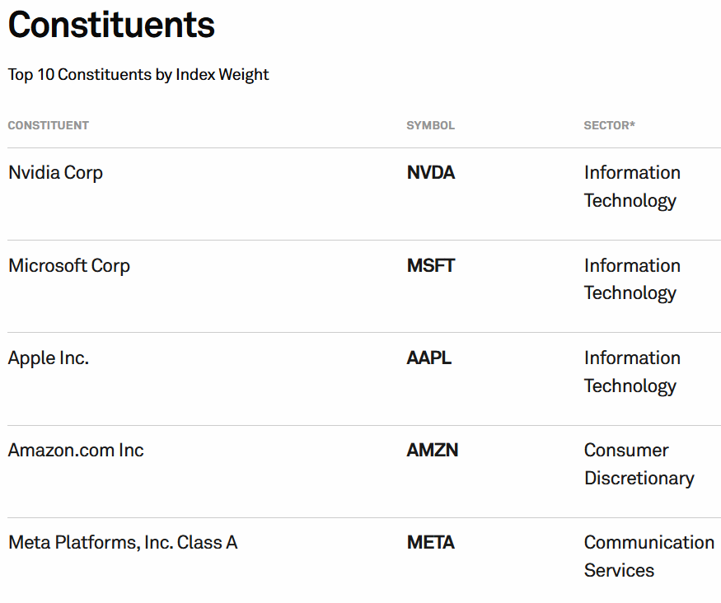Select the Apple Inc. constituent name
This screenshot has width=721, height=603.
click(x=49, y=358)
